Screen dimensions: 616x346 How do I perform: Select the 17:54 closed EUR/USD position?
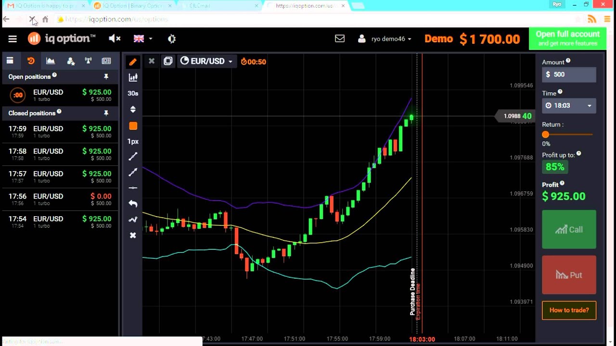coord(60,222)
